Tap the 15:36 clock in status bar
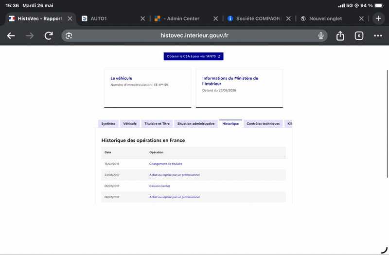The image size is (389, 255). coord(12,5)
